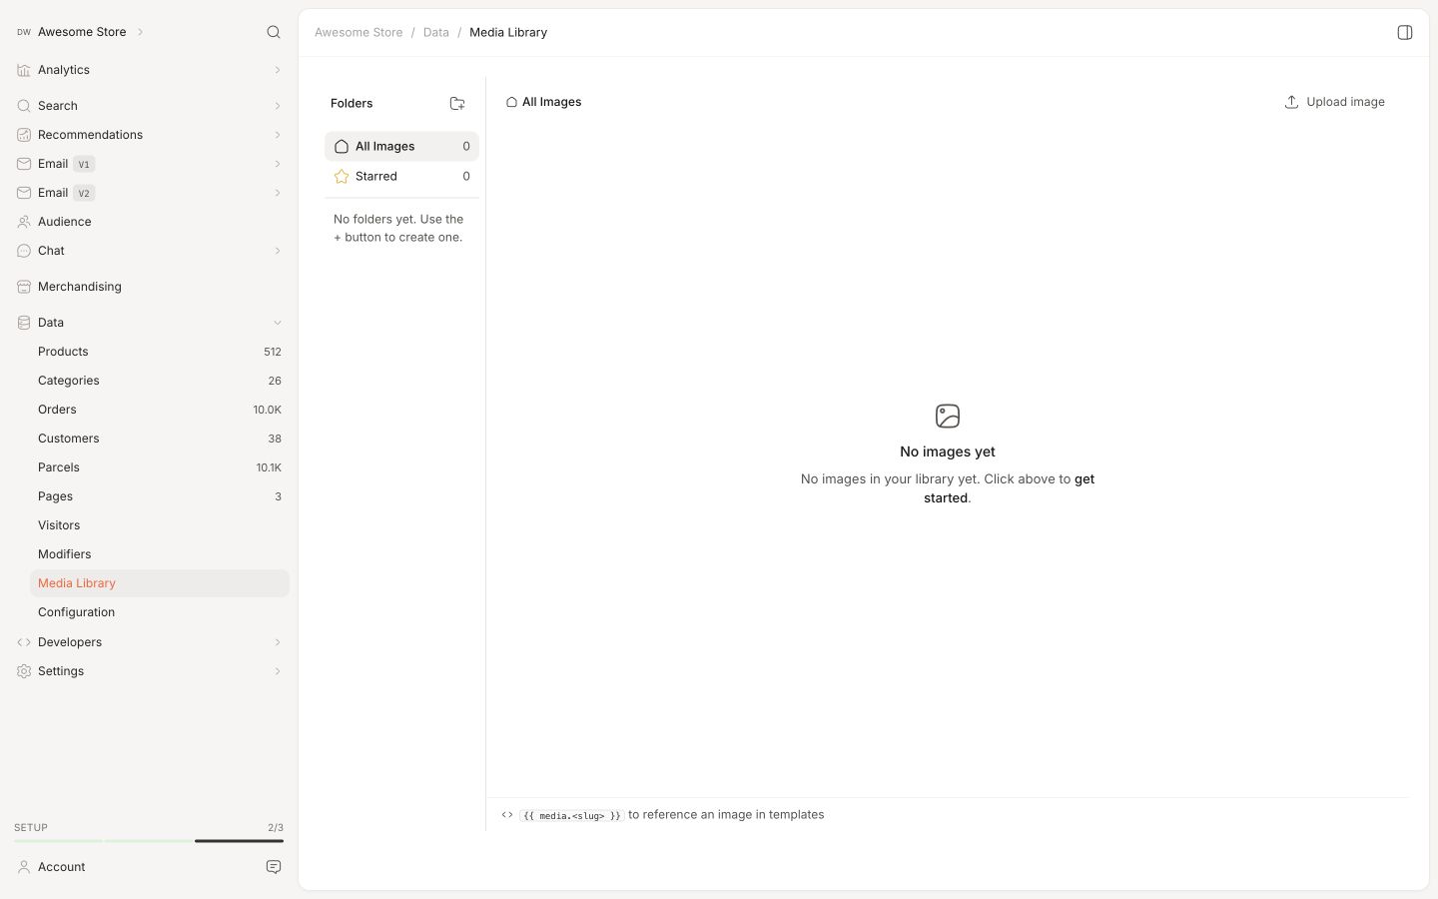The height and width of the screenshot is (899, 1438).
Task: Click the empty-state image placeholder icon
Action: [x=948, y=416]
